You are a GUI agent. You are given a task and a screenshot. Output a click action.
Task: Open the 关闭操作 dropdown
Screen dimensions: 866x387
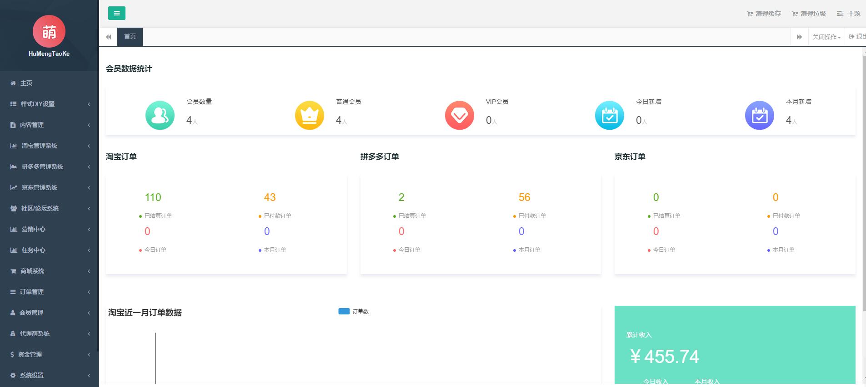click(x=826, y=37)
